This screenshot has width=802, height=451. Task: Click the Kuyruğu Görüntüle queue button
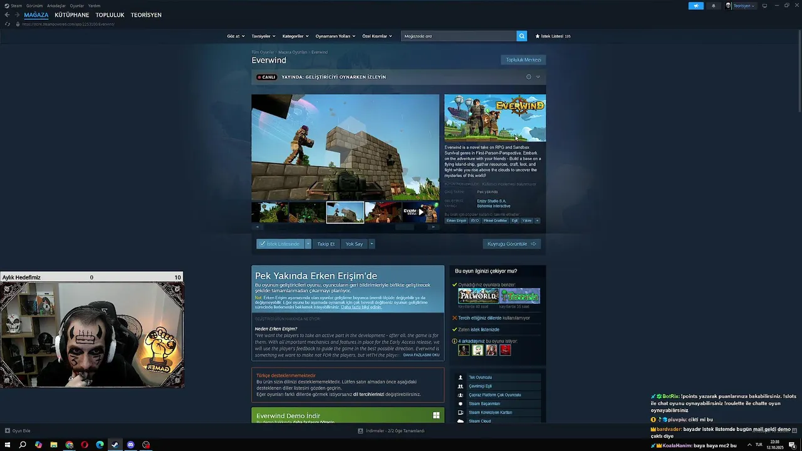point(511,244)
